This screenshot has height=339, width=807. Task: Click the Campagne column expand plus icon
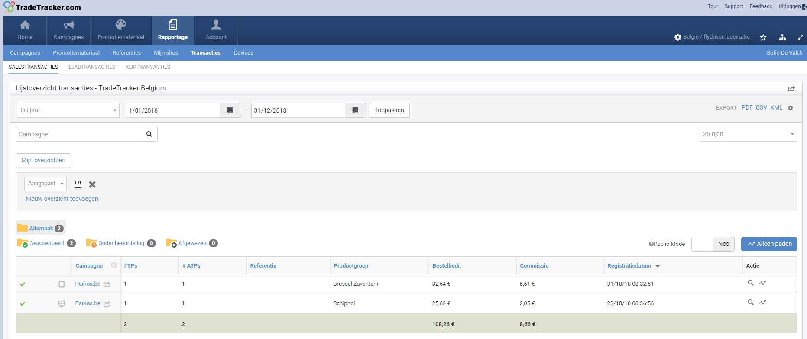click(x=114, y=265)
